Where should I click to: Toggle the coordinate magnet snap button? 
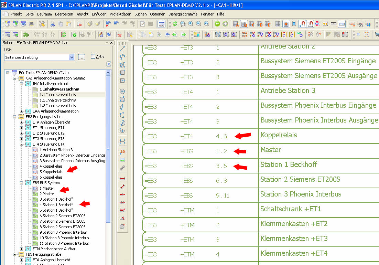[310, 24]
